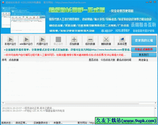The image size is (158, 125).
Task: Click the 点击数据 column header
Action: [14, 60]
